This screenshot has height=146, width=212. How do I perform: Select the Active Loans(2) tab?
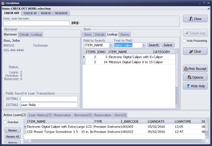tap(15, 115)
